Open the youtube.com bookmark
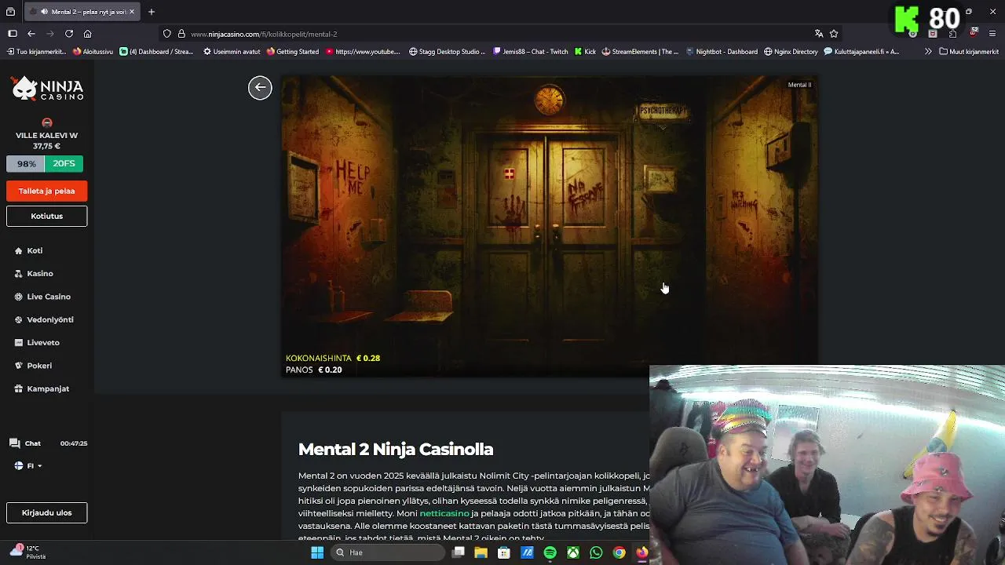Viewport: 1005px width, 565px height. pyautogui.click(x=362, y=52)
